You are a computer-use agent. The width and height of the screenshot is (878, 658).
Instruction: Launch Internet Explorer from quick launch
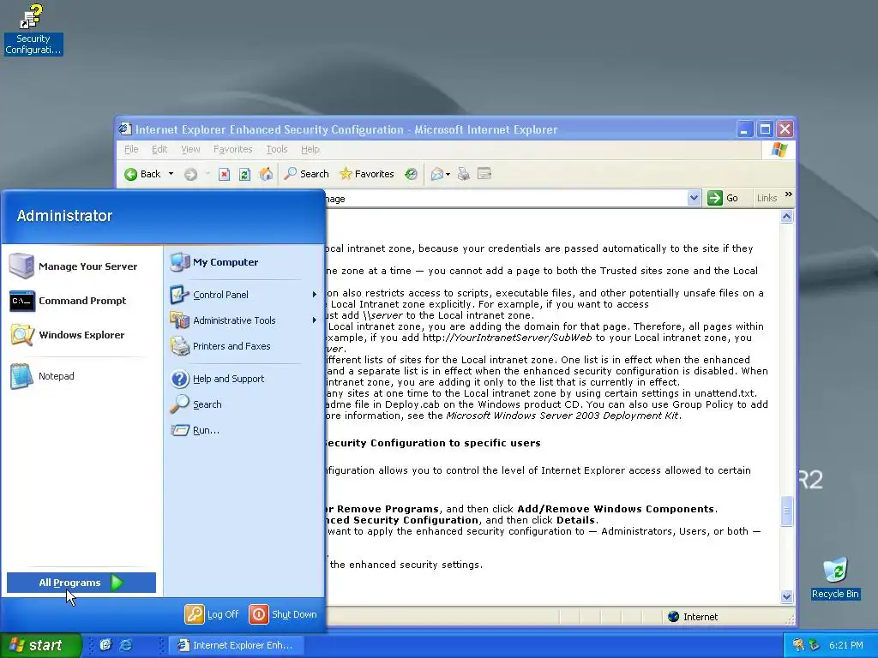tap(126, 645)
